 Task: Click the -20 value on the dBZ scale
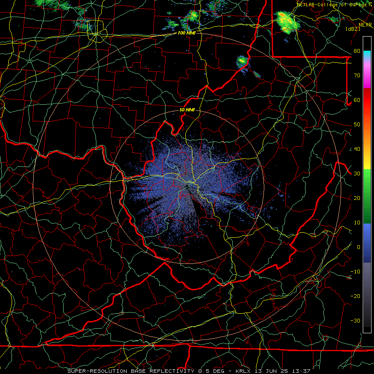pos(355,296)
